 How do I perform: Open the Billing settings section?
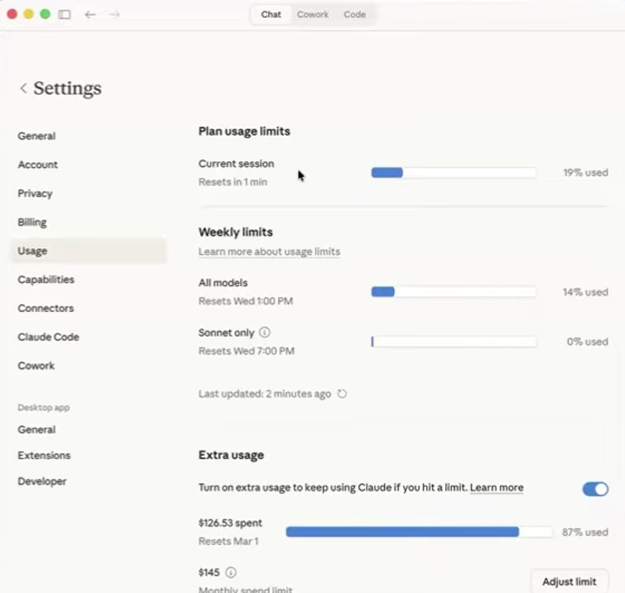pos(32,222)
